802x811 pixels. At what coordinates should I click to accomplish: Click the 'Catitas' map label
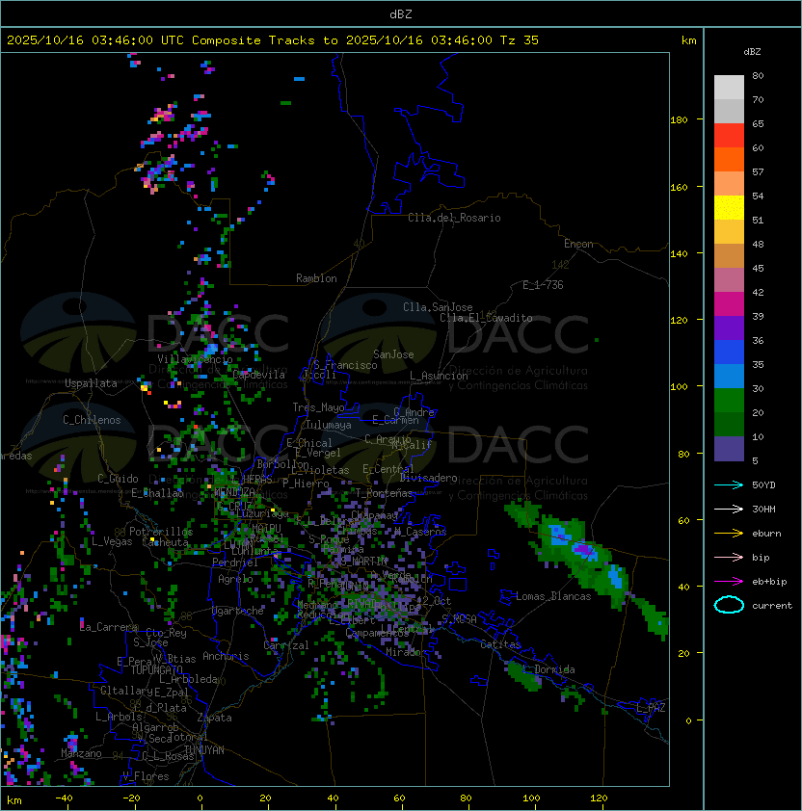tap(500, 644)
